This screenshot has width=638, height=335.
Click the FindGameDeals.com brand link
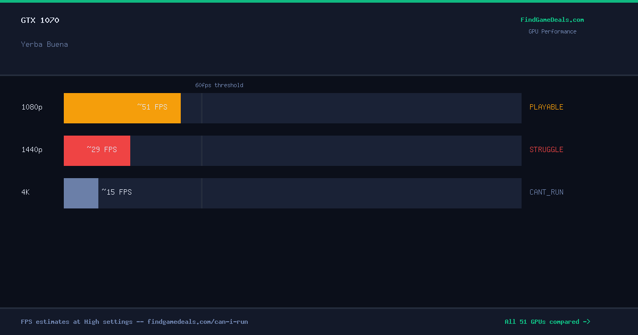click(x=552, y=20)
